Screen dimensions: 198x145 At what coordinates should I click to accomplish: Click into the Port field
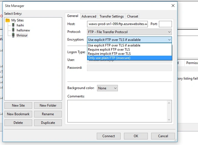pos(165,24)
